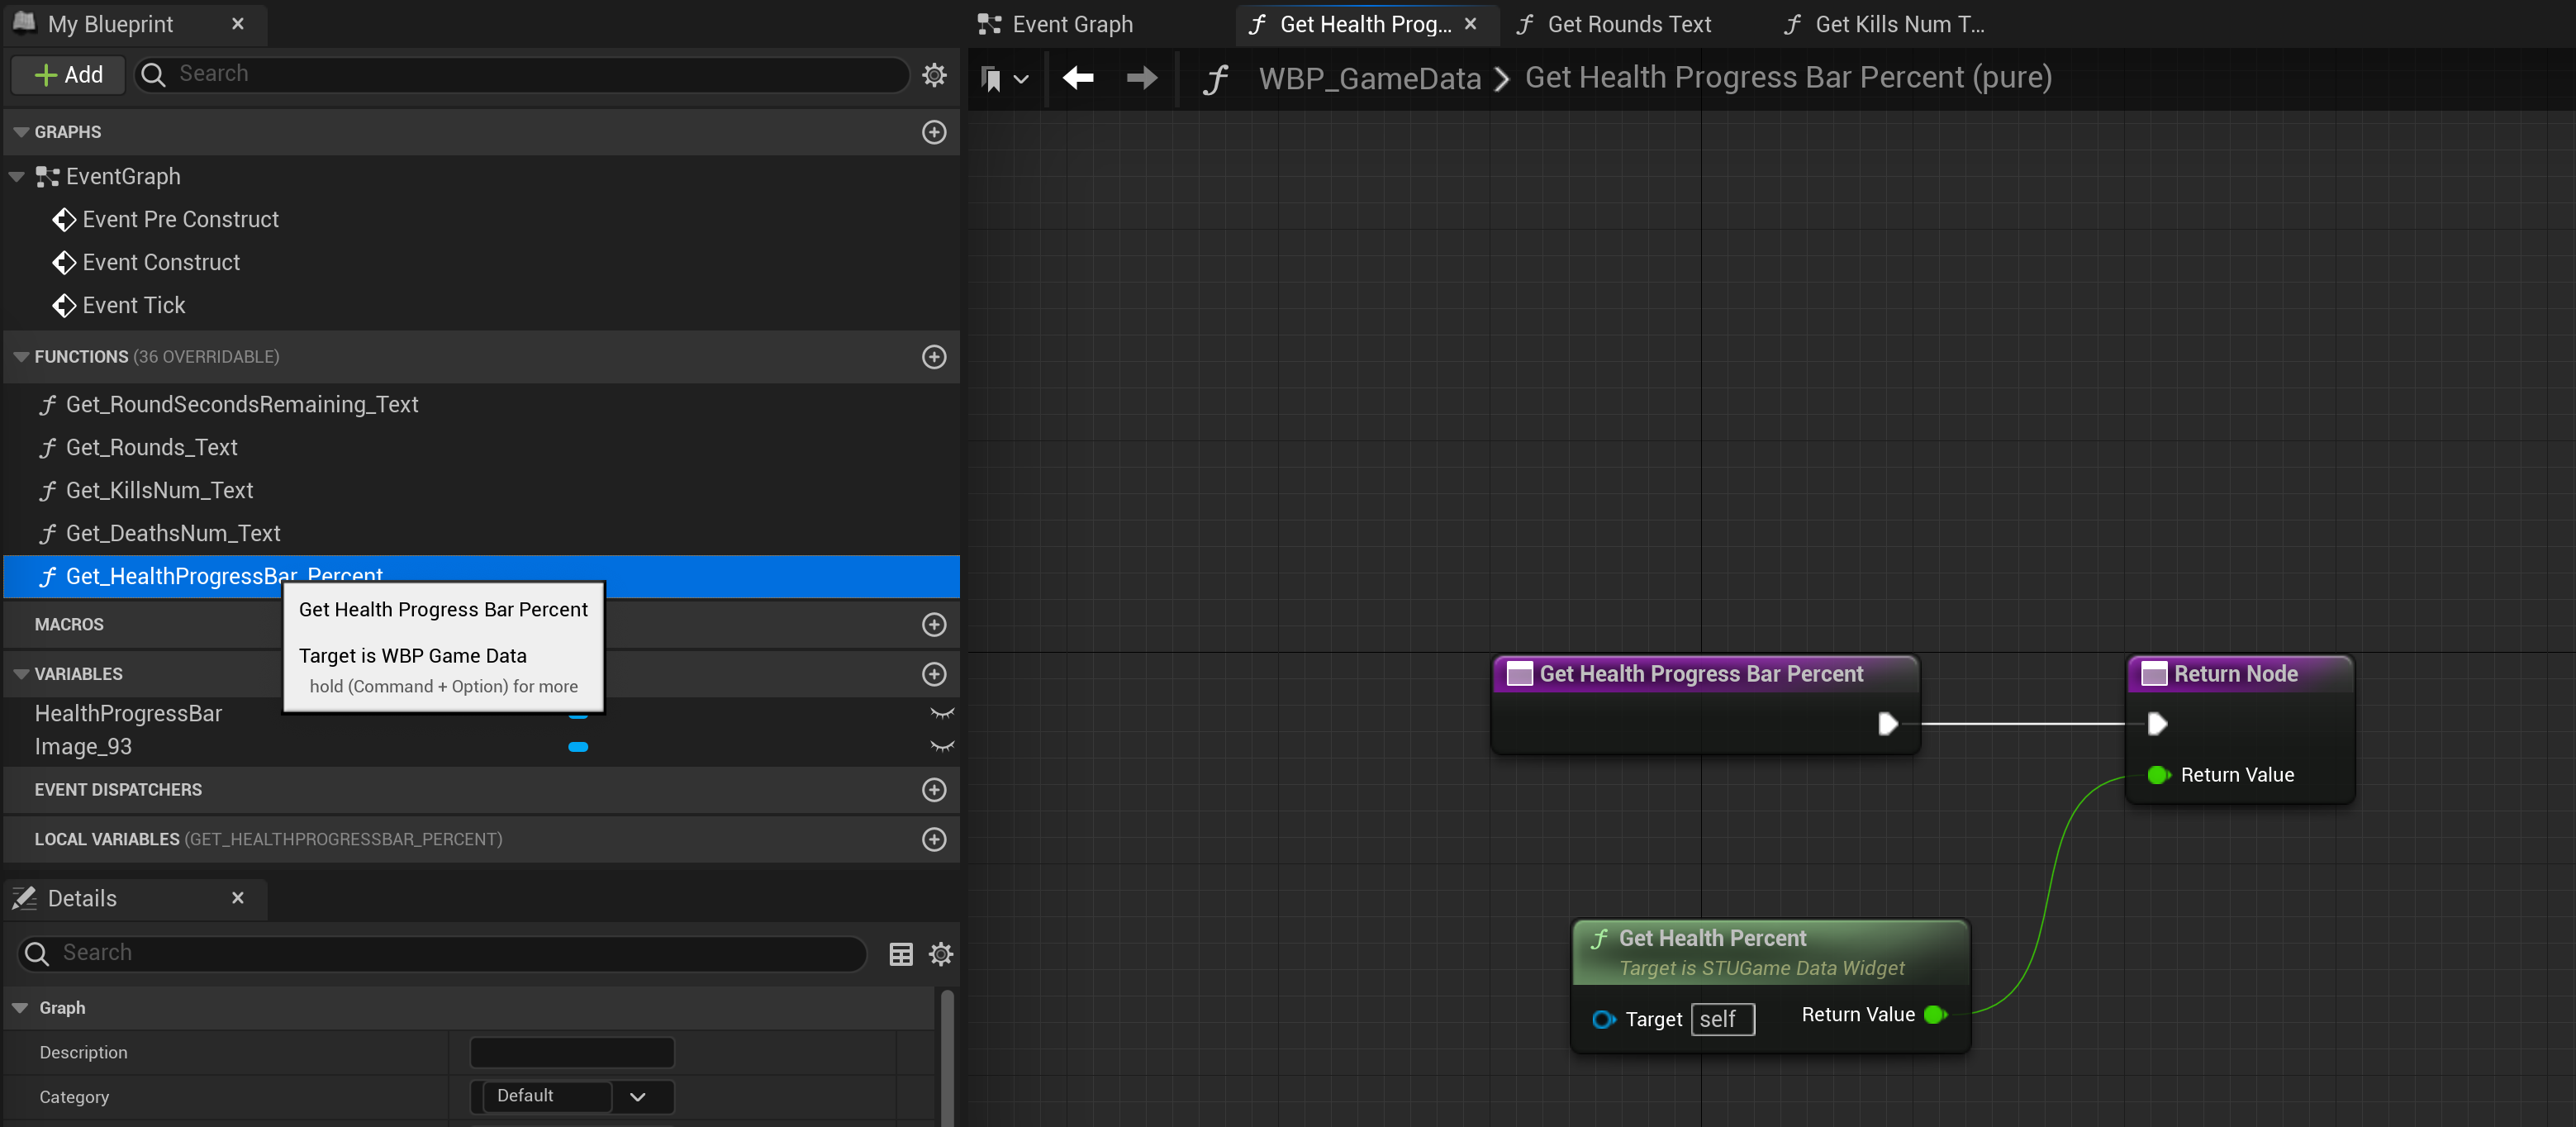Viewport: 2576px width, 1127px height.
Task: Open Get_RoundSecondsRemaining_Text function
Action: coord(241,405)
